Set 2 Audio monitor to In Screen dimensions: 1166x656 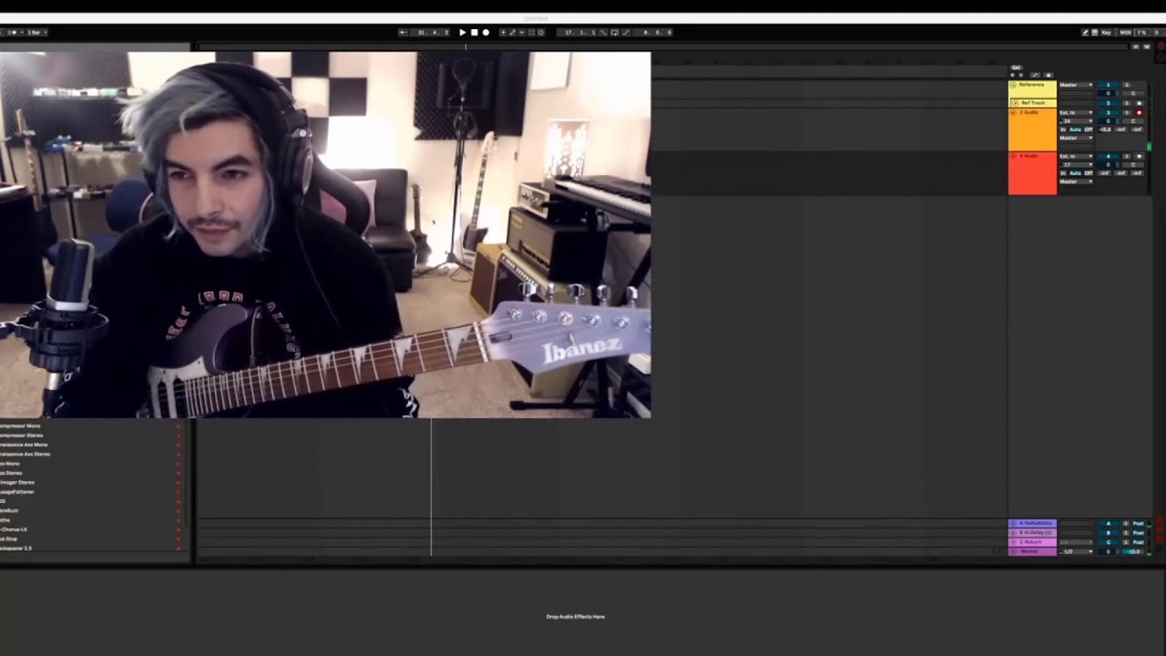point(1063,129)
